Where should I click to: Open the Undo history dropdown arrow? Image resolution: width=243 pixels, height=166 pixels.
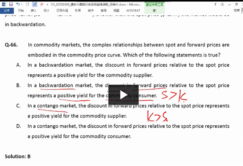tap(22, 4)
